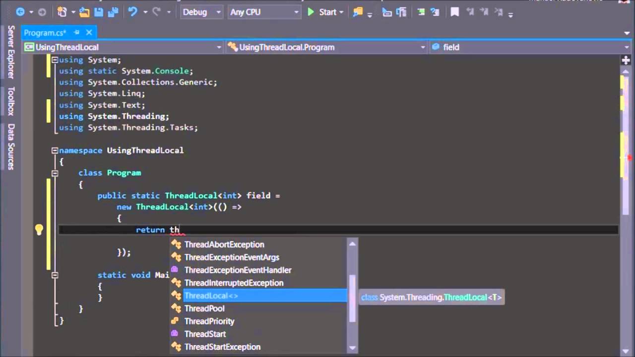
Task: Select ThreadLocal<> in the IntelliSense list
Action: click(258, 296)
